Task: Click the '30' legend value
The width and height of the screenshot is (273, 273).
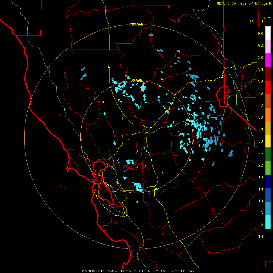Action: [x=261, y=141]
